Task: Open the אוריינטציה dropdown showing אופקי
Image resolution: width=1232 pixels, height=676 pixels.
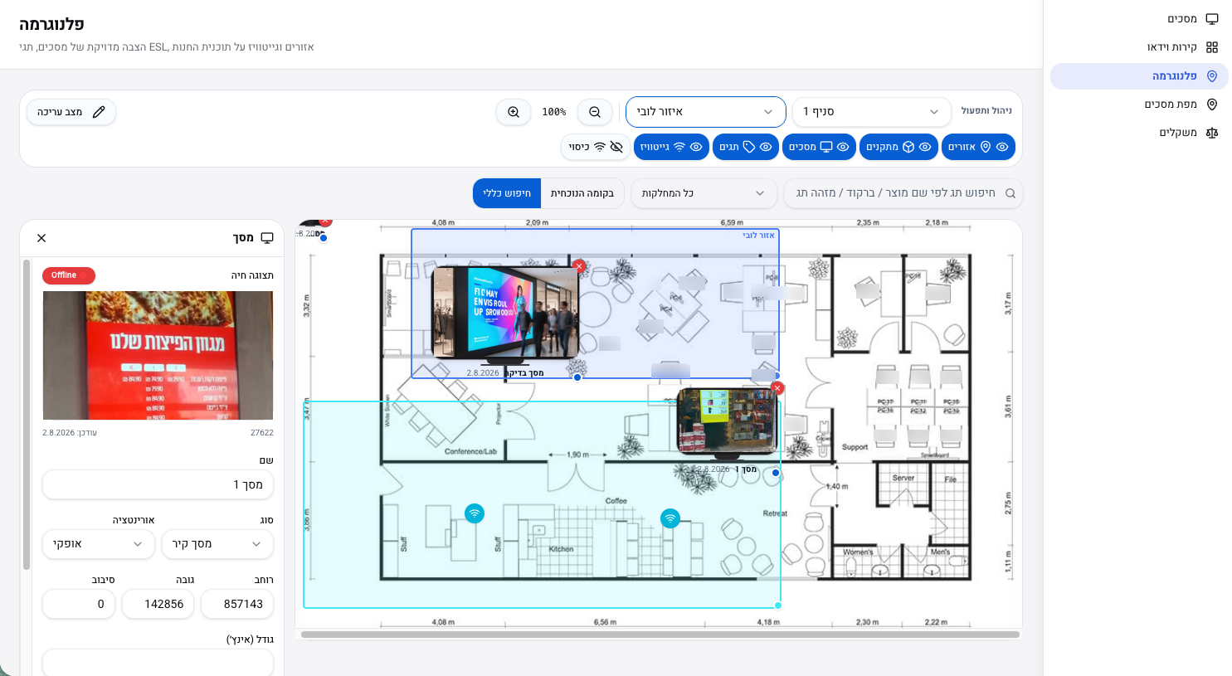Action: (x=99, y=544)
